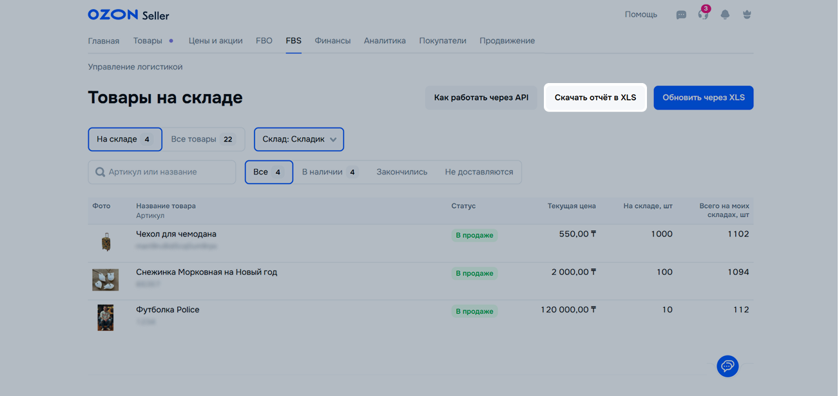Open the floating chat support bubble

coord(728,366)
